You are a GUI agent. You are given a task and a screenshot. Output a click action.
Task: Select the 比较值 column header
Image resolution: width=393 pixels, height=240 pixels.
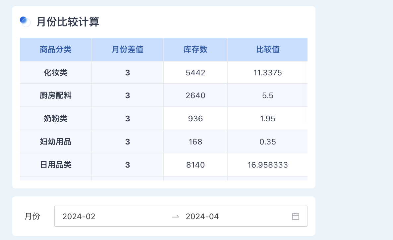pos(267,49)
